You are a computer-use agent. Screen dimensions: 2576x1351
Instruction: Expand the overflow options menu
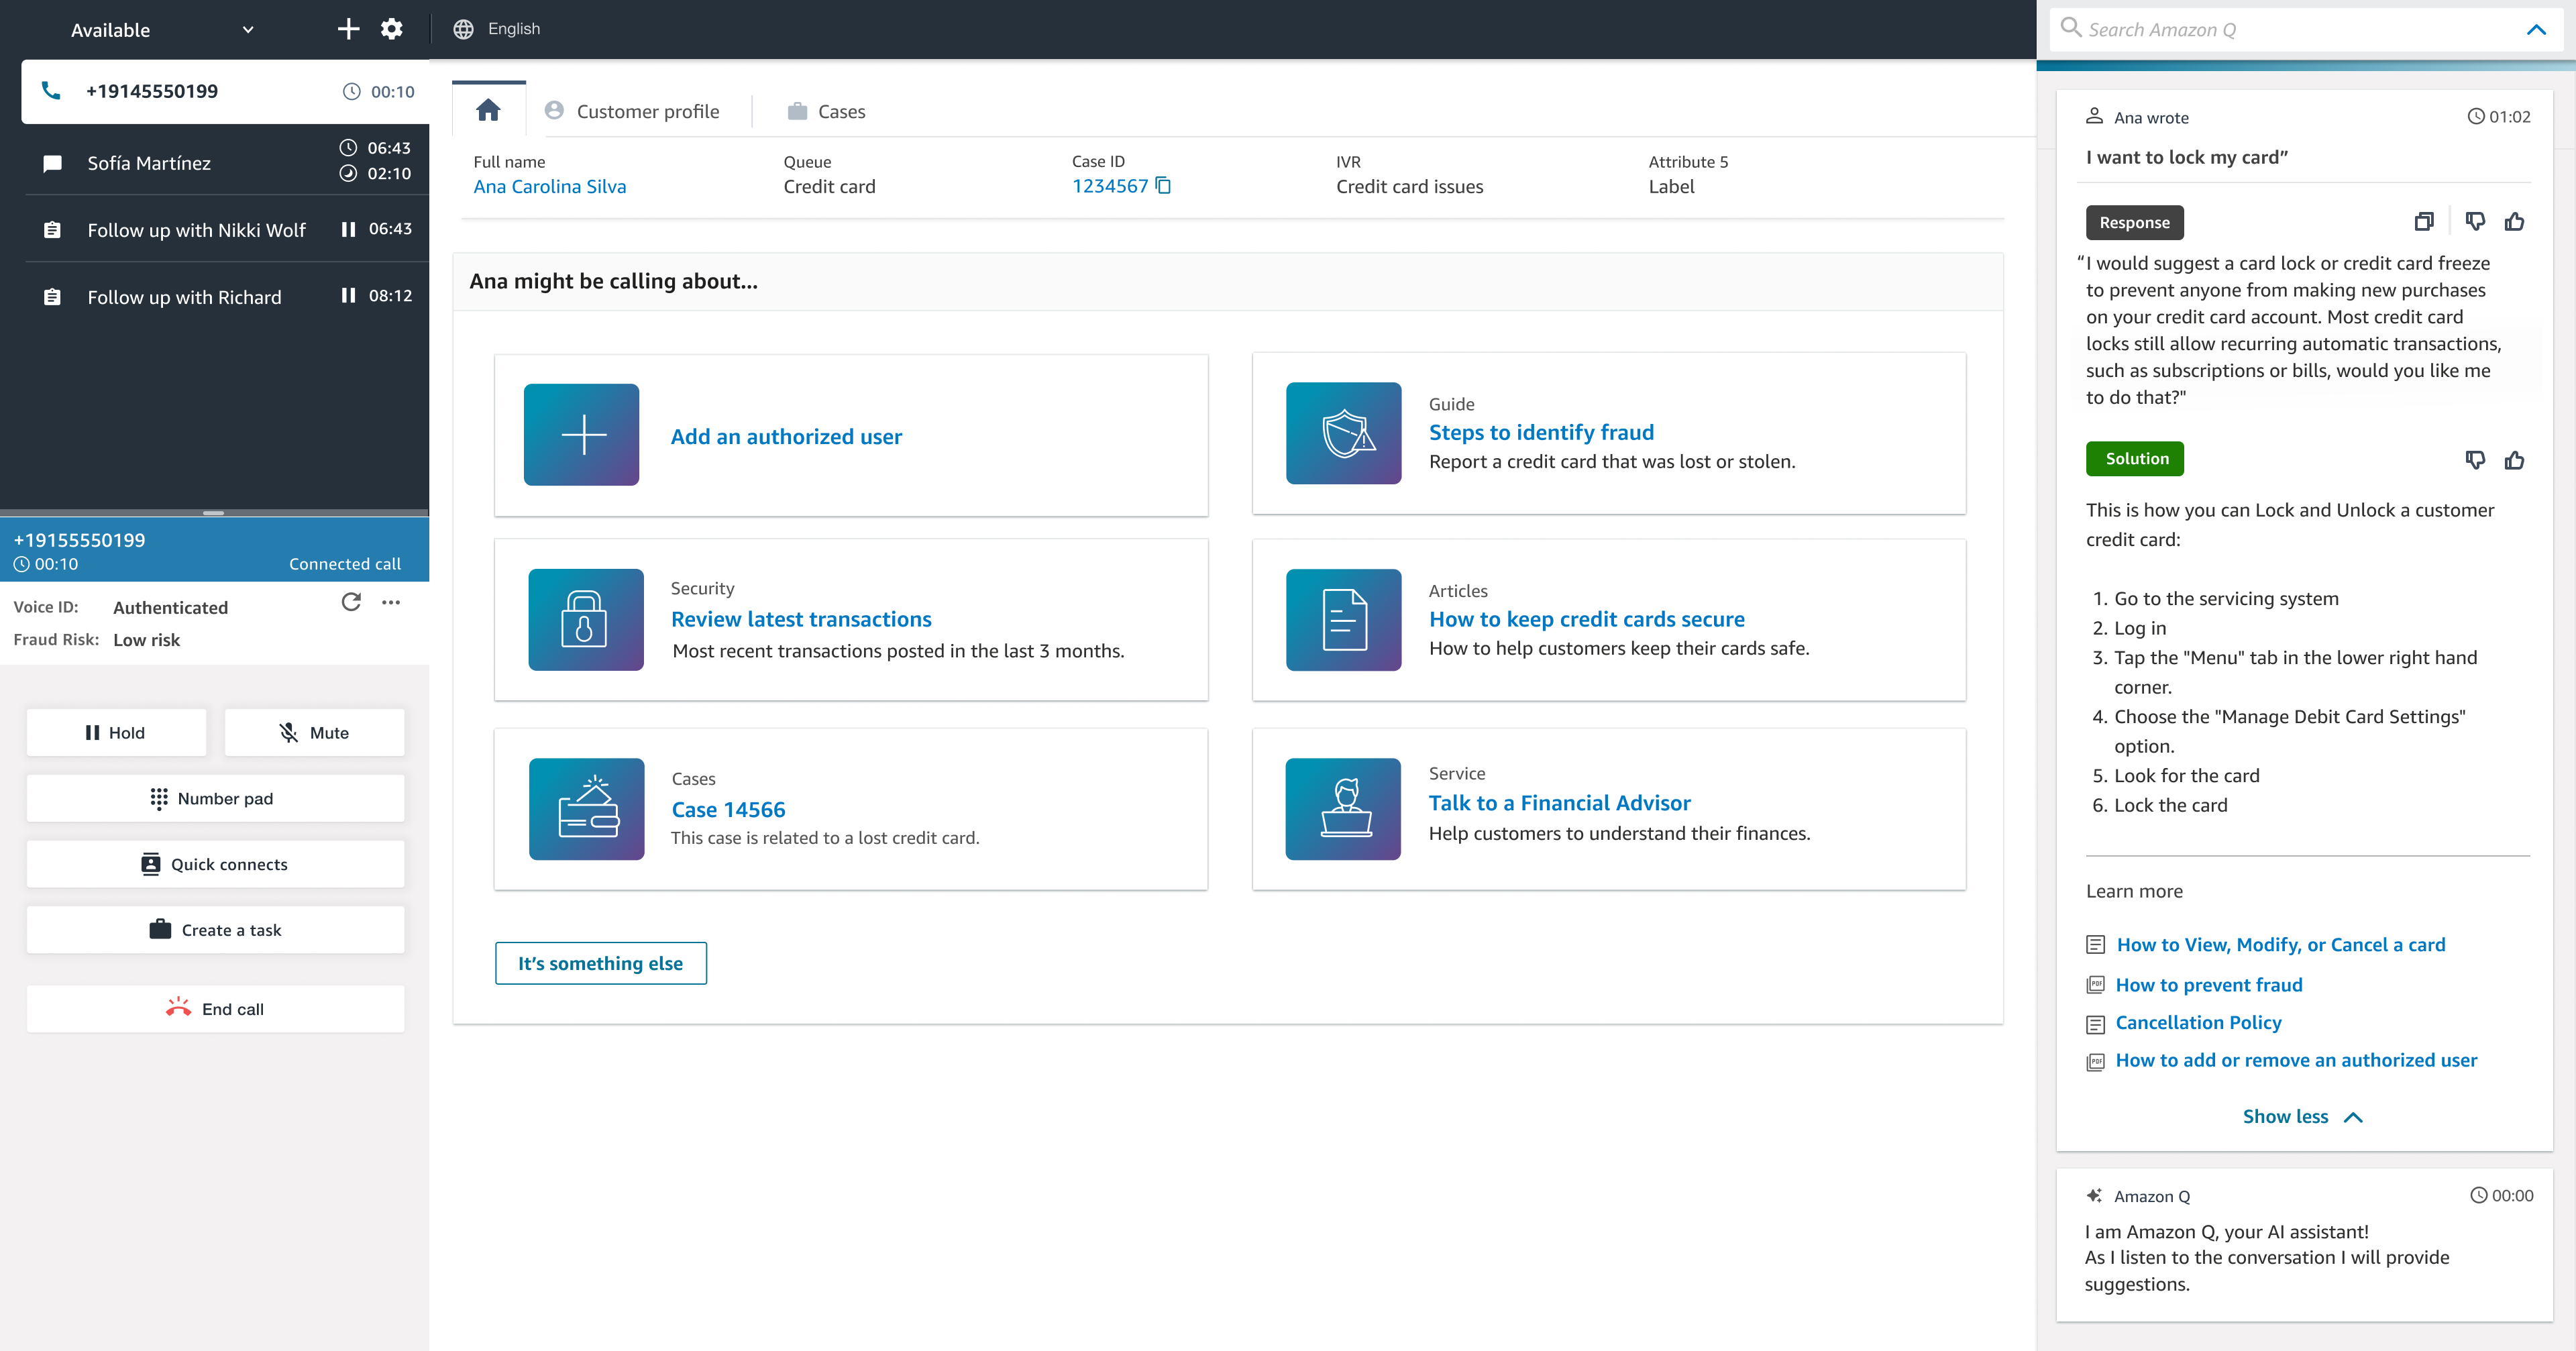[390, 603]
